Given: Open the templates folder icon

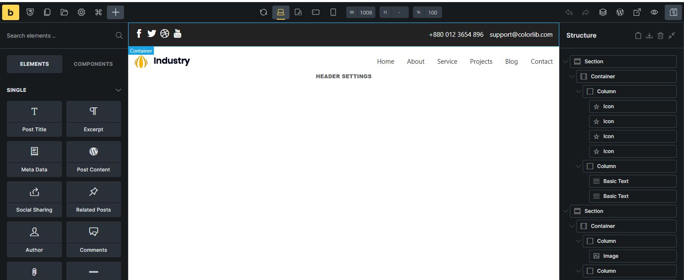Looking at the screenshot, I should [64, 12].
